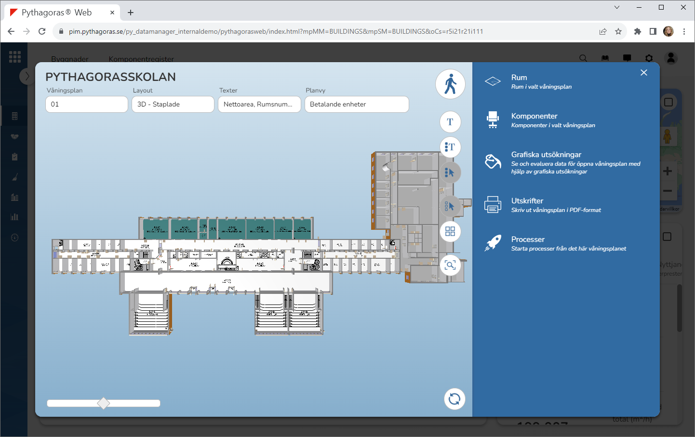
Task: Open Grafiska utsökningar
Action: 546,155
